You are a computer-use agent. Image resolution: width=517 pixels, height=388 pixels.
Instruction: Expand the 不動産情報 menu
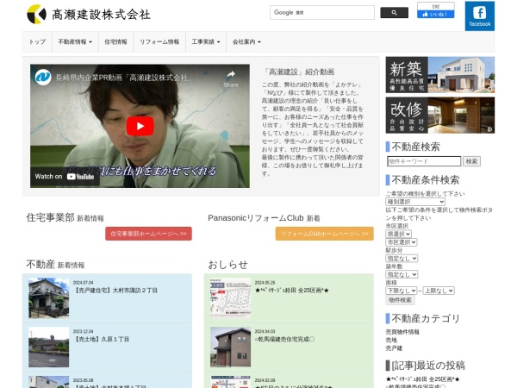tap(75, 41)
